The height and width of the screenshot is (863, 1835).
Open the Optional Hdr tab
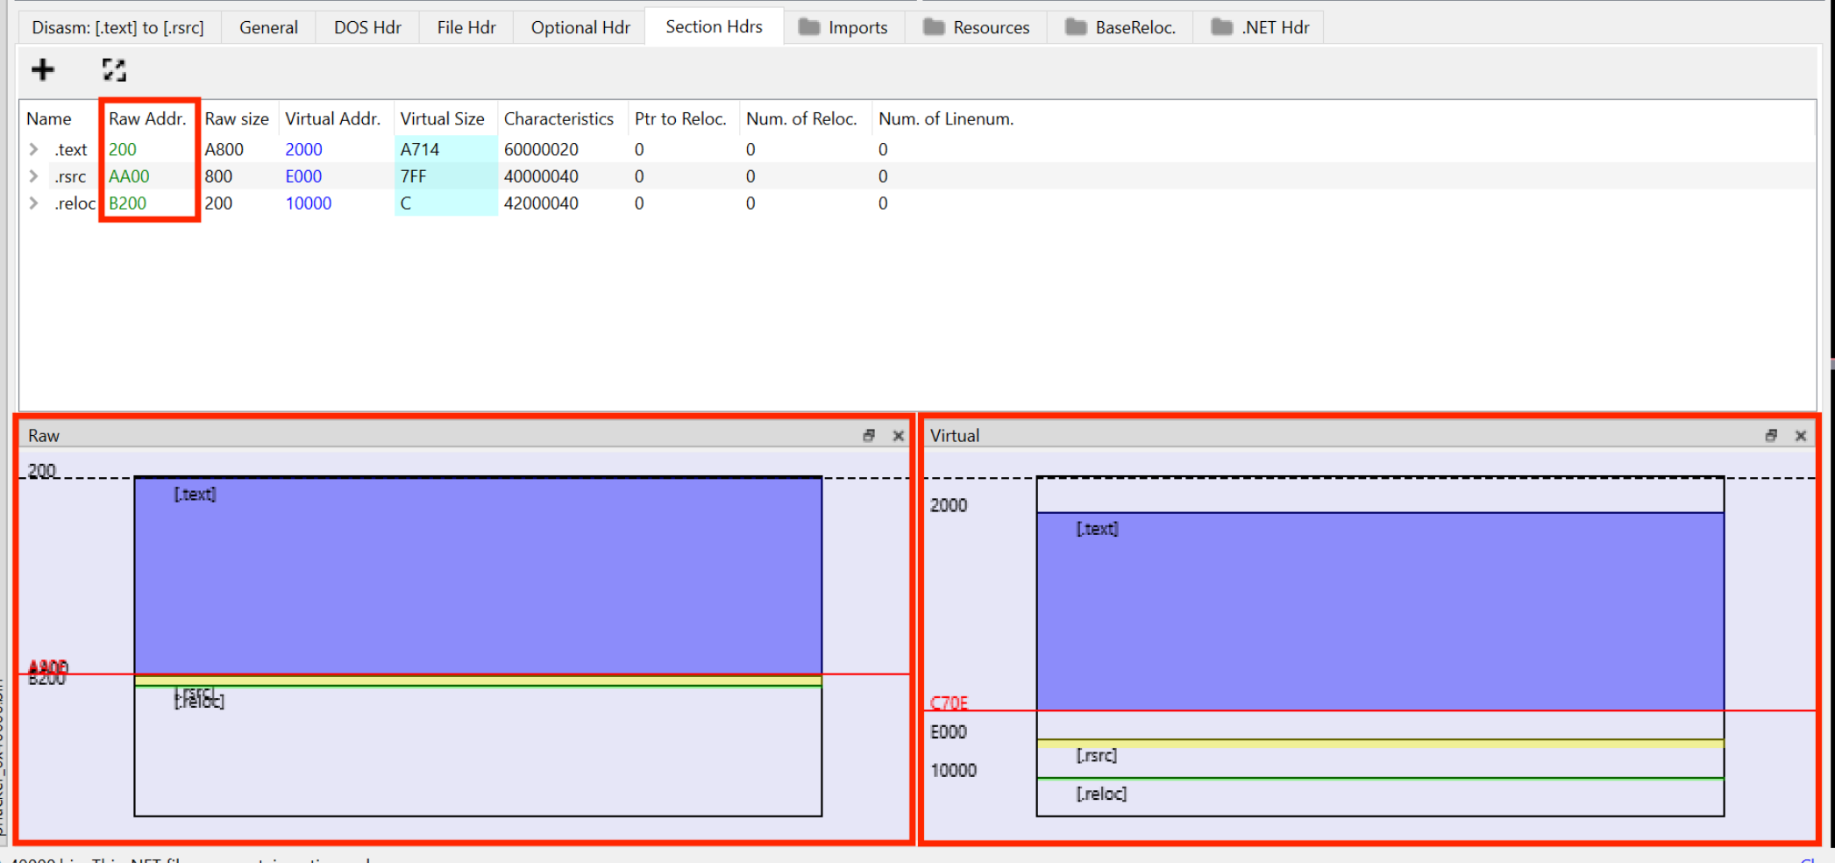(x=580, y=27)
